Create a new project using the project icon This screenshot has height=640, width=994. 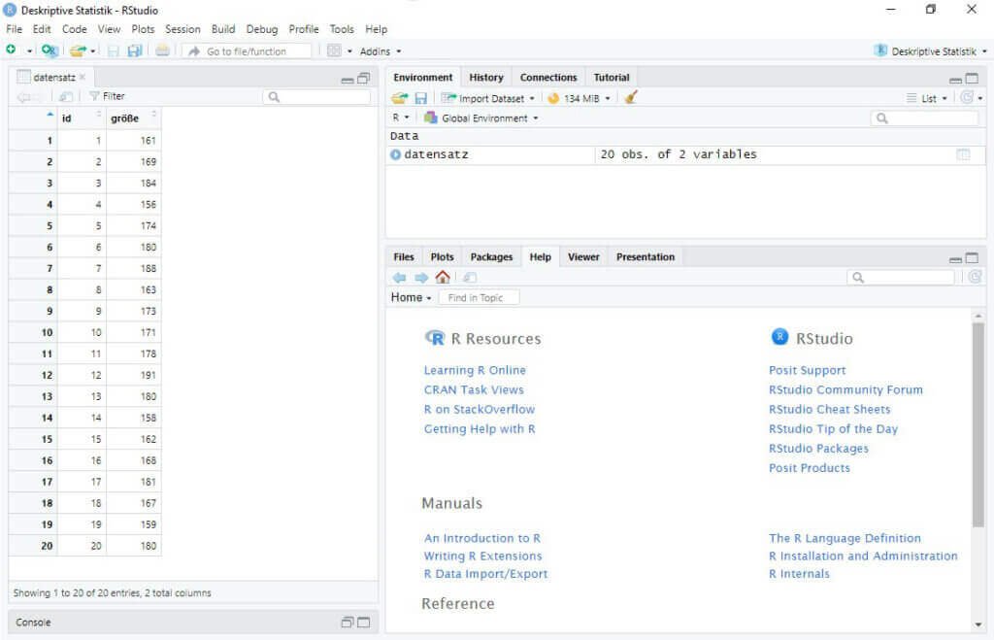point(49,50)
